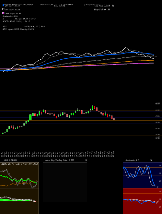Click the Stochastics & RSI heading

[139, 160]
